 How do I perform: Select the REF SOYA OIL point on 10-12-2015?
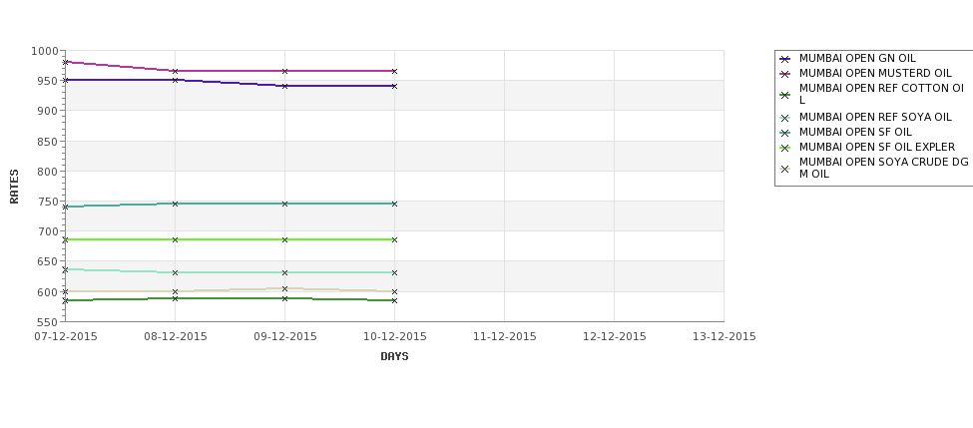(x=394, y=272)
